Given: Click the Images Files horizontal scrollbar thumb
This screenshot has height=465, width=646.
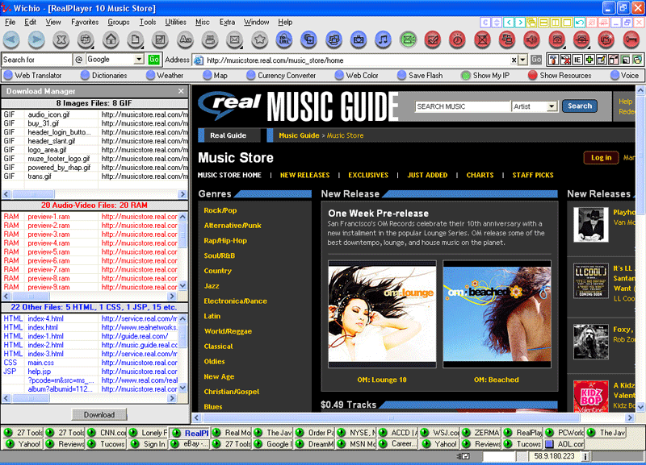Looking at the screenshot, I should 33,194.
